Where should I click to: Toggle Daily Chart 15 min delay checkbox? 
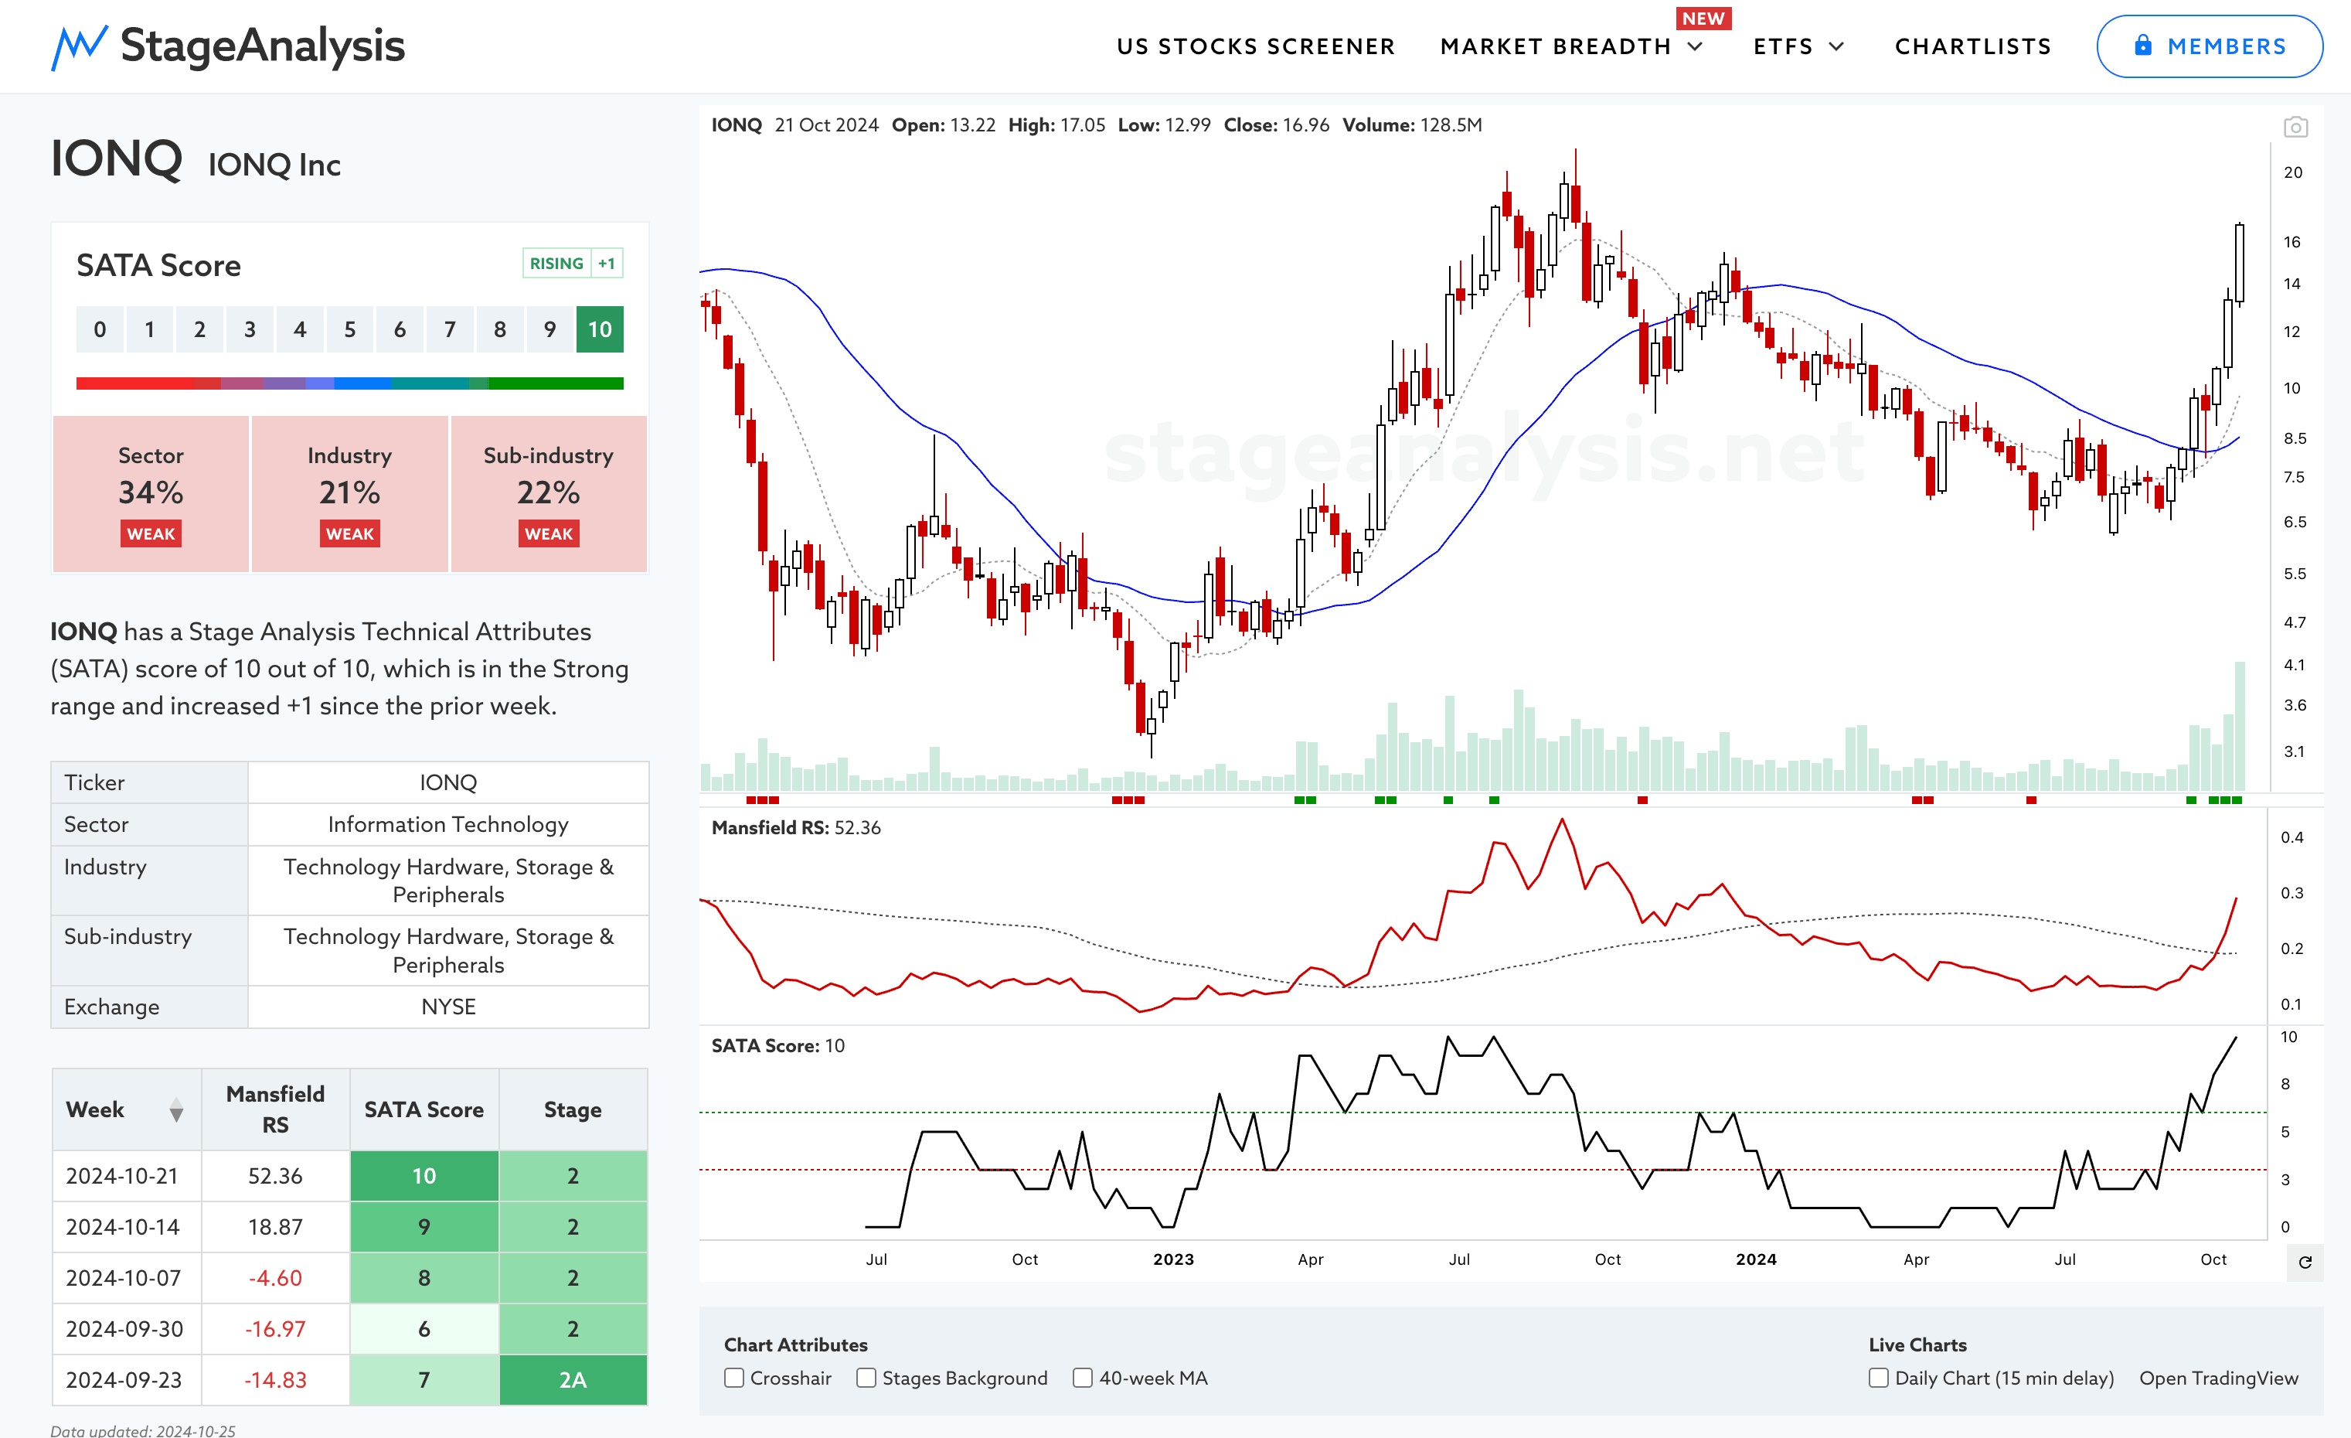(1879, 1378)
